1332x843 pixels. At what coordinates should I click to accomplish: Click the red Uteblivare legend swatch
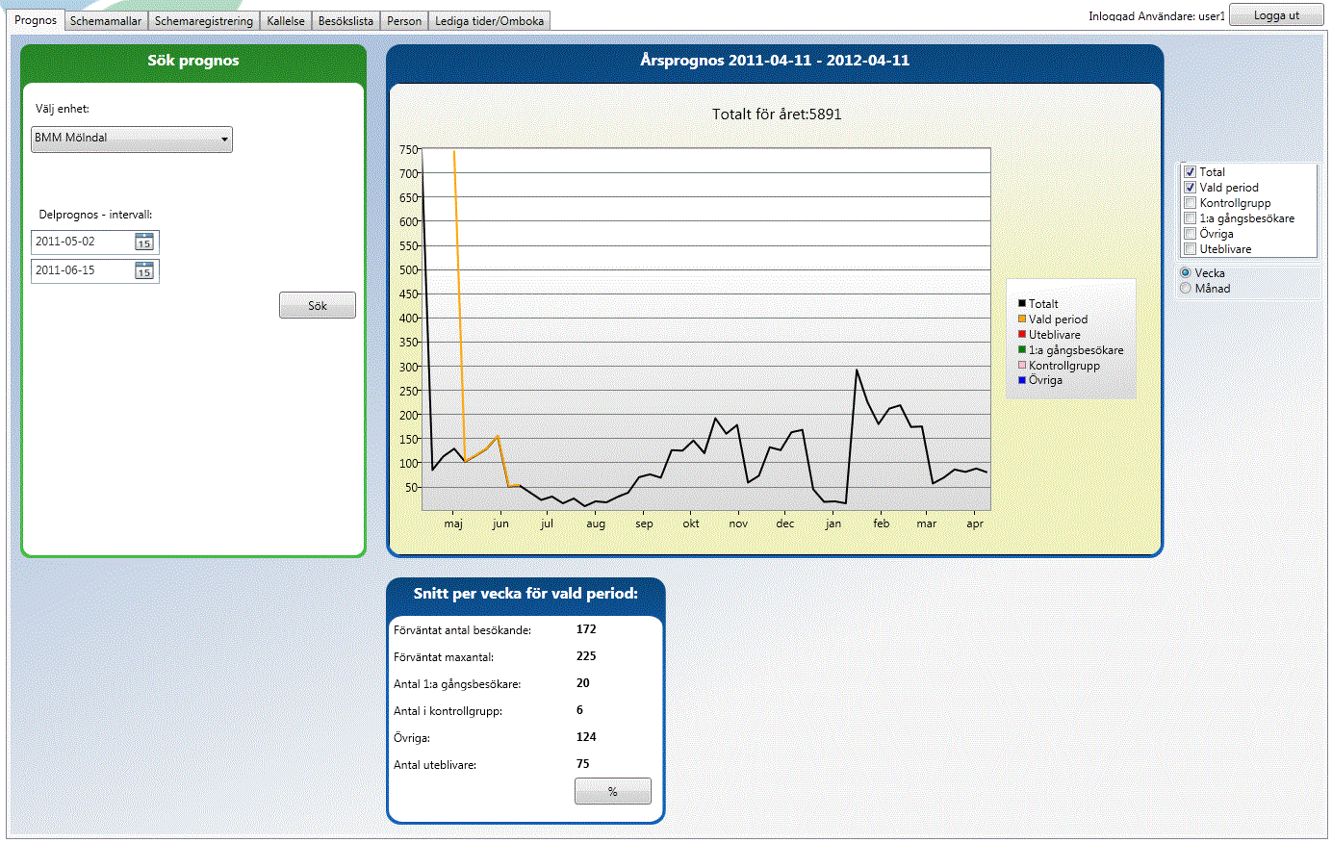click(x=1022, y=335)
